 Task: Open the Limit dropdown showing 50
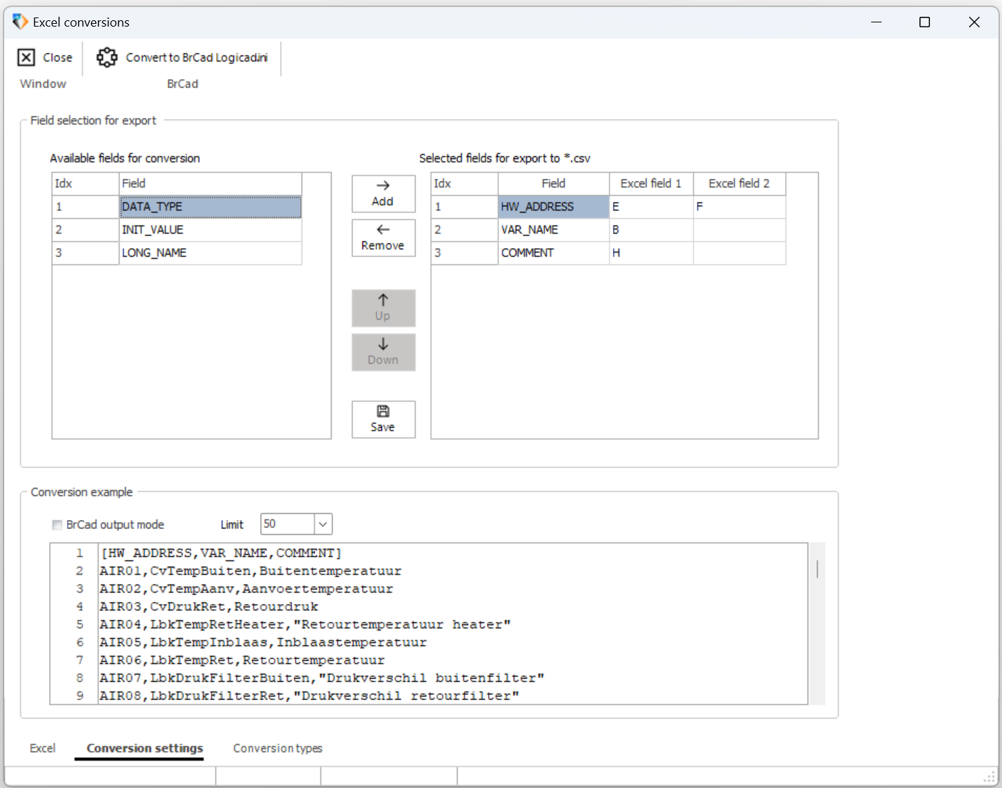click(323, 524)
